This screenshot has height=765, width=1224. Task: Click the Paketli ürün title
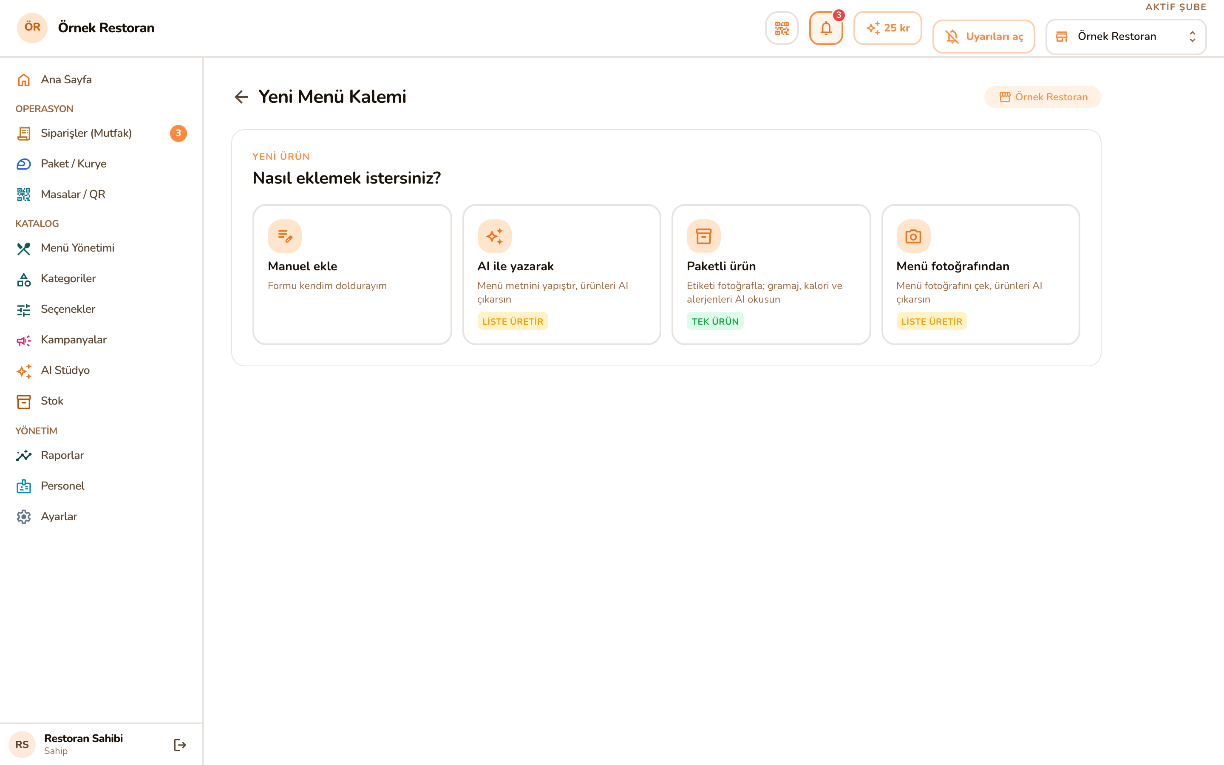pos(721,266)
